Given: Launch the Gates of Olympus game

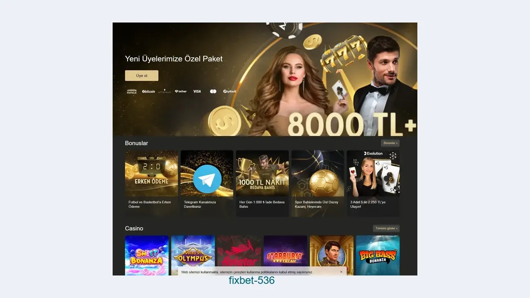Looking at the screenshot, I should pos(193,255).
